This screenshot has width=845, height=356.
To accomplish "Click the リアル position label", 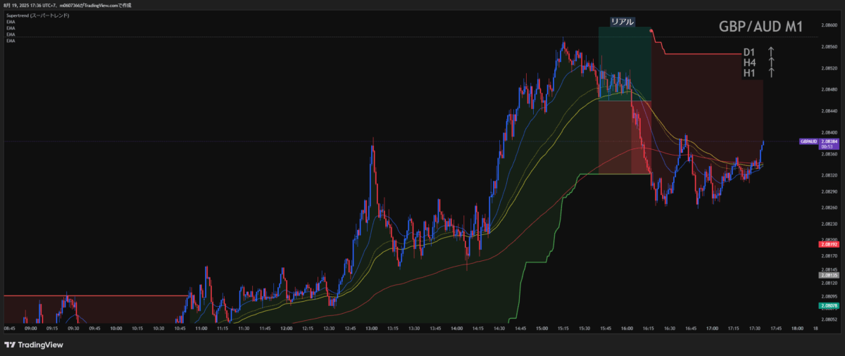I will point(624,22).
